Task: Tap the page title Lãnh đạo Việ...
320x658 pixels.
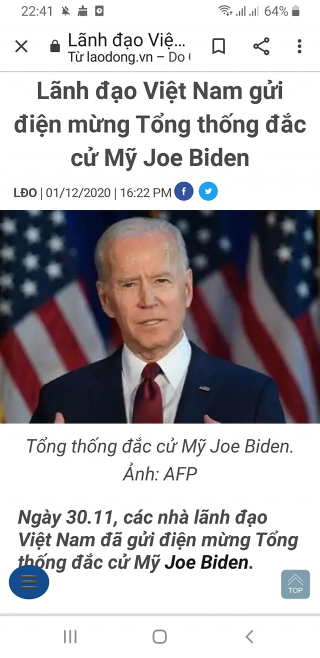Action: pyautogui.click(x=126, y=40)
